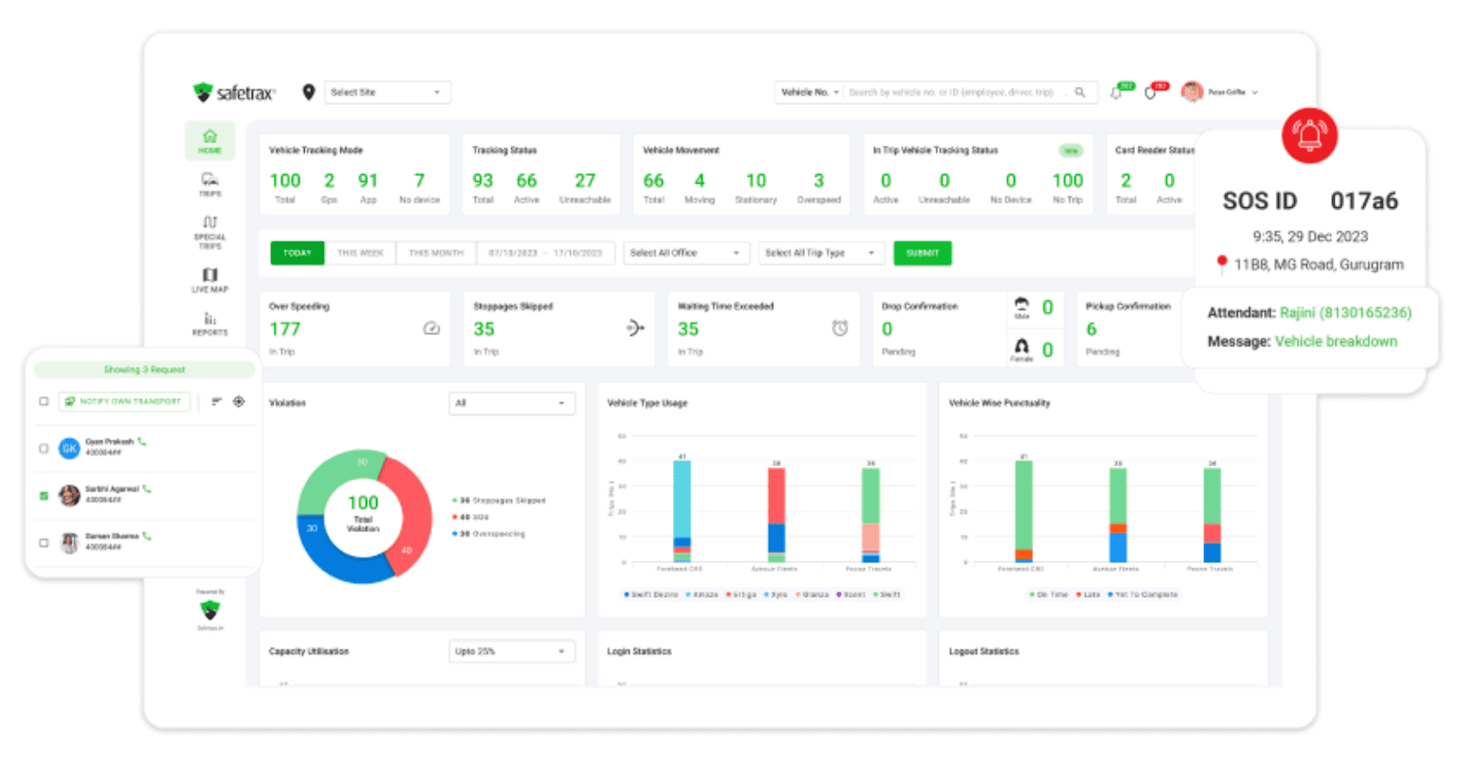Open the Reports sidebar icon

pyautogui.click(x=210, y=323)
